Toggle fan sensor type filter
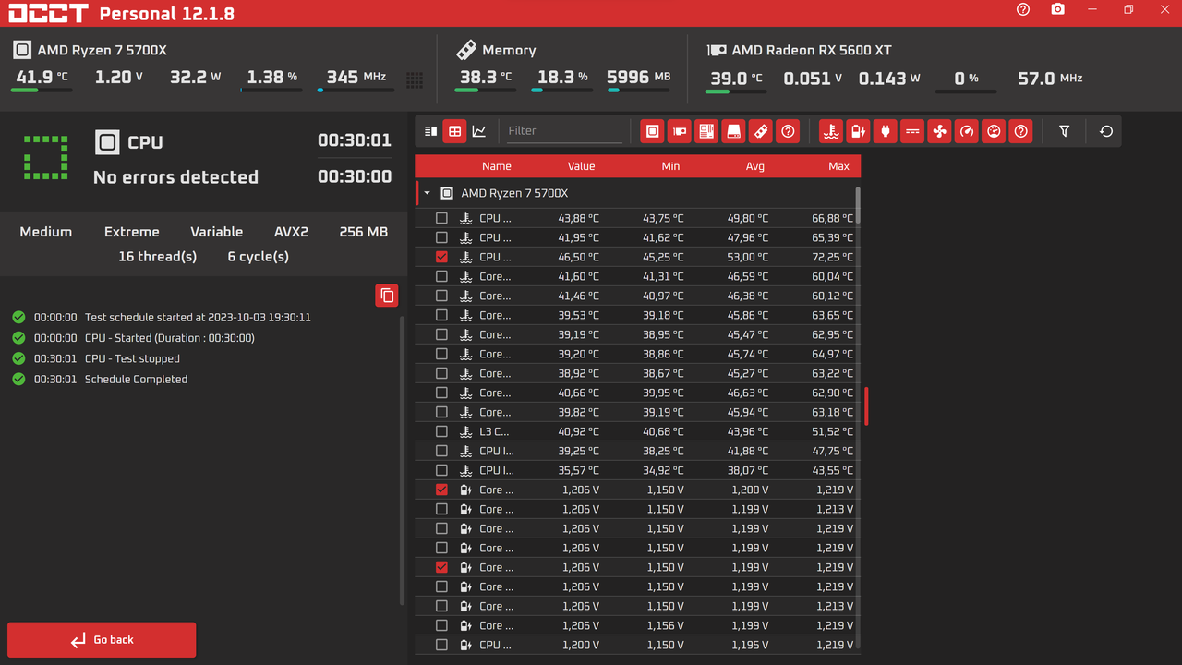The image size is (1182, 665). (x=939, y=131)
